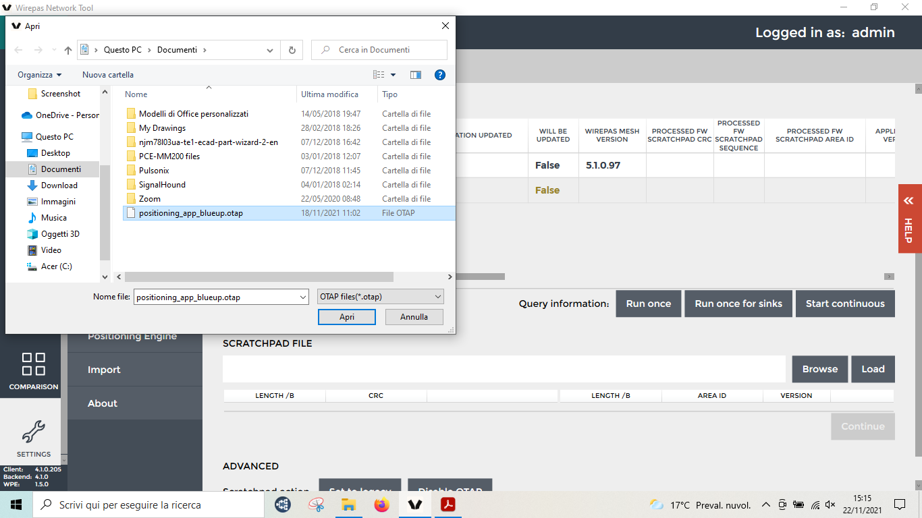This screenshot has height=518, width=922.
Task: Open the Organizza dropdown menu
Action: pyautogui.click(x=39, y=75)
